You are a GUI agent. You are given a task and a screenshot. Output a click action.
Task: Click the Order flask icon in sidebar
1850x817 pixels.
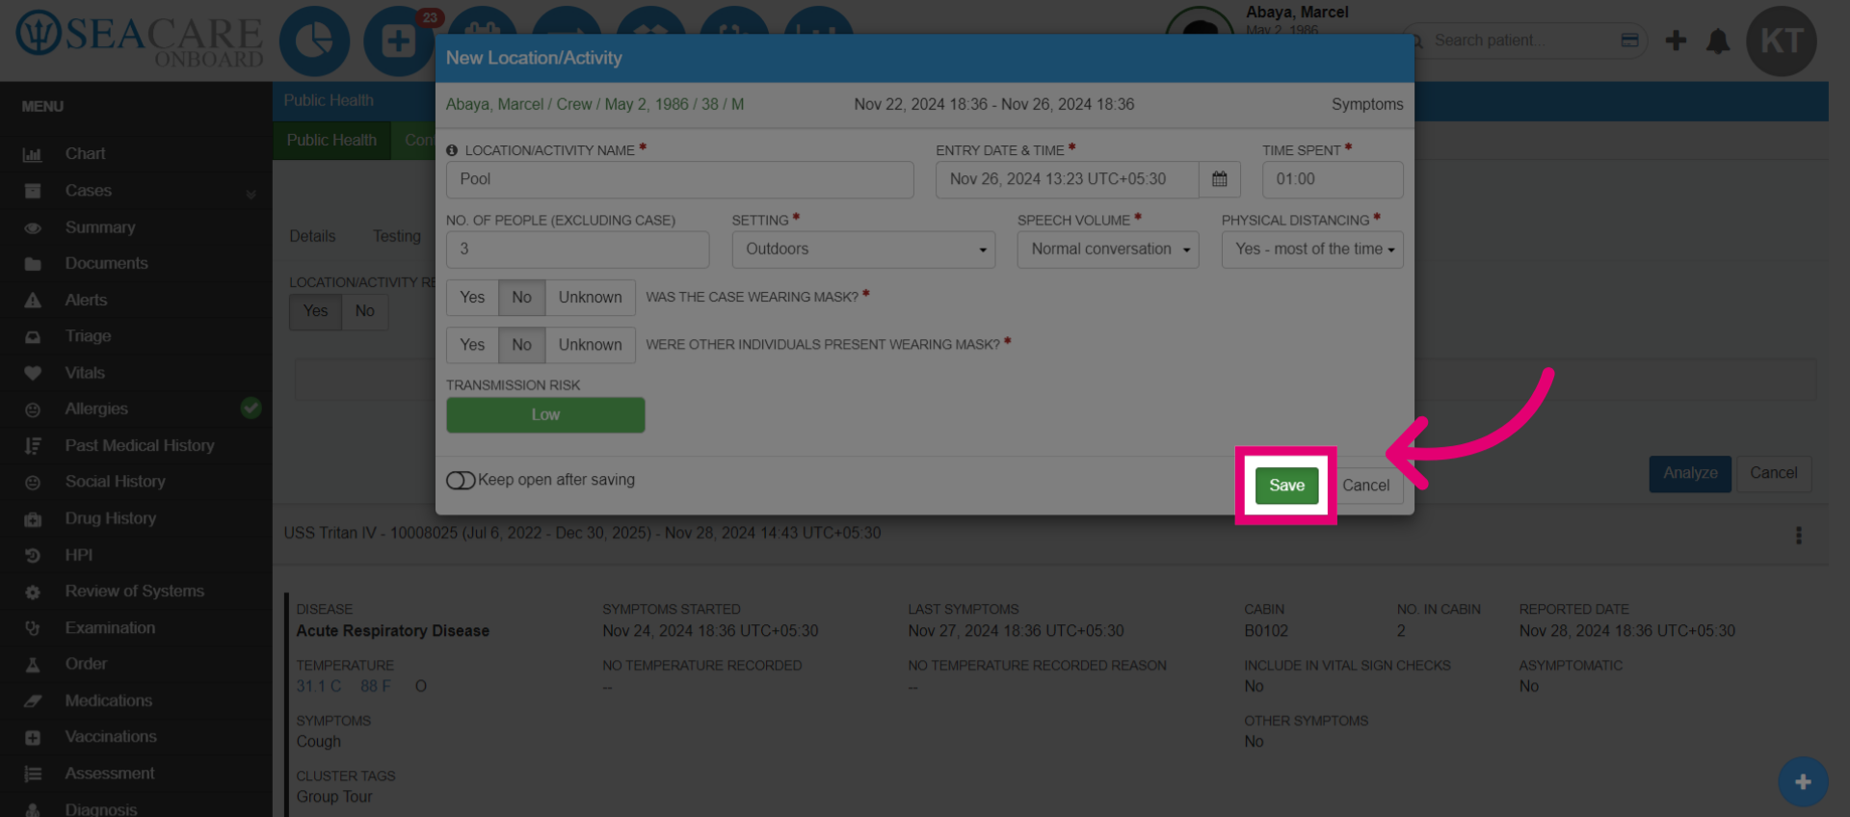(x=33, y=665)
